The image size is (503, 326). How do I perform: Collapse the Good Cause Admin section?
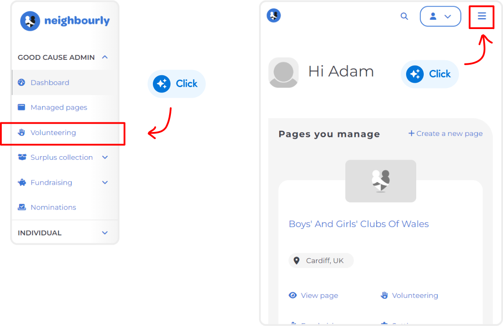pyautogui.click(x=104, y=57)
